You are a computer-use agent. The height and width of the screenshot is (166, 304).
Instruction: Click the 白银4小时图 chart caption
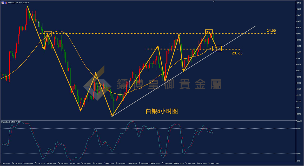coord(162,111)
